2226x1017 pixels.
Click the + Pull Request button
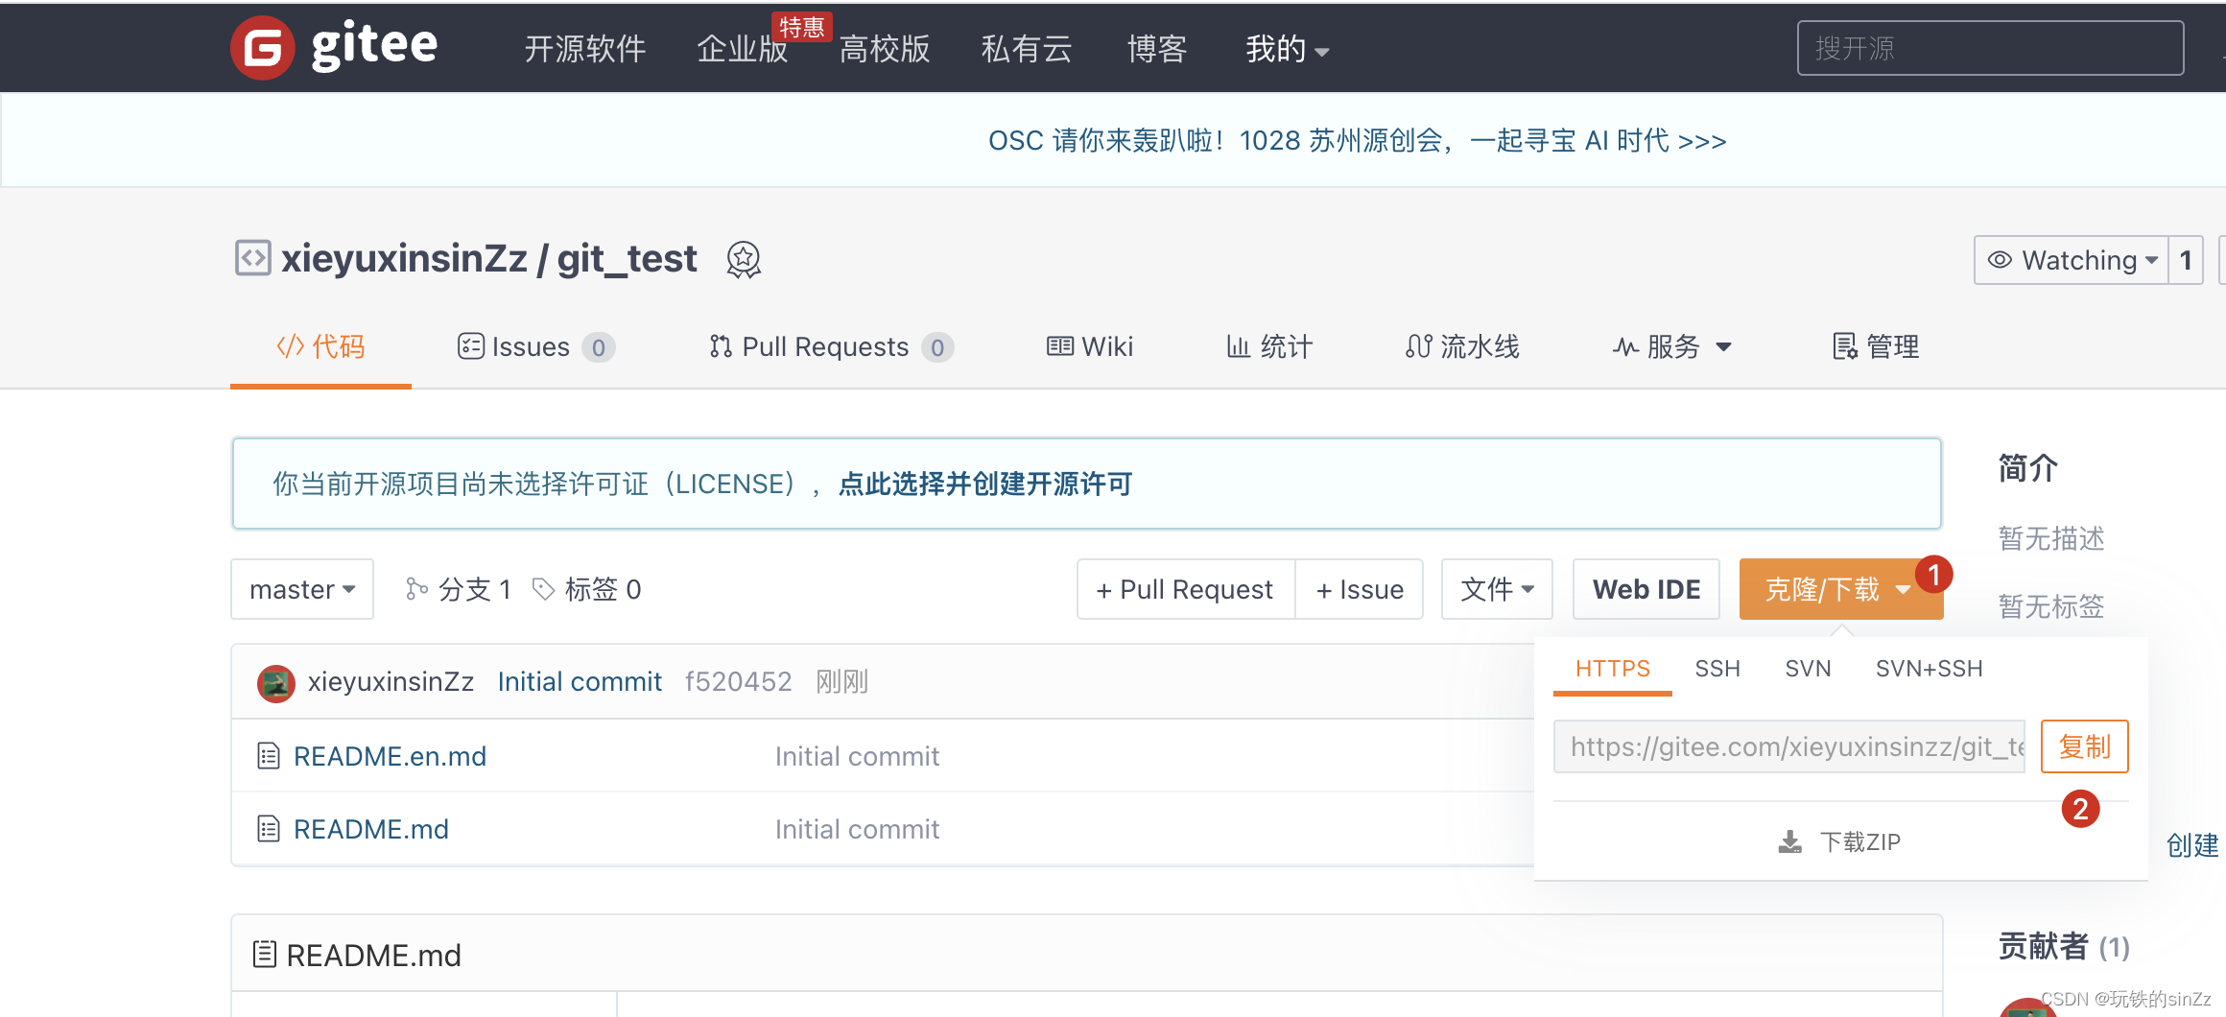coord(1186,589)
